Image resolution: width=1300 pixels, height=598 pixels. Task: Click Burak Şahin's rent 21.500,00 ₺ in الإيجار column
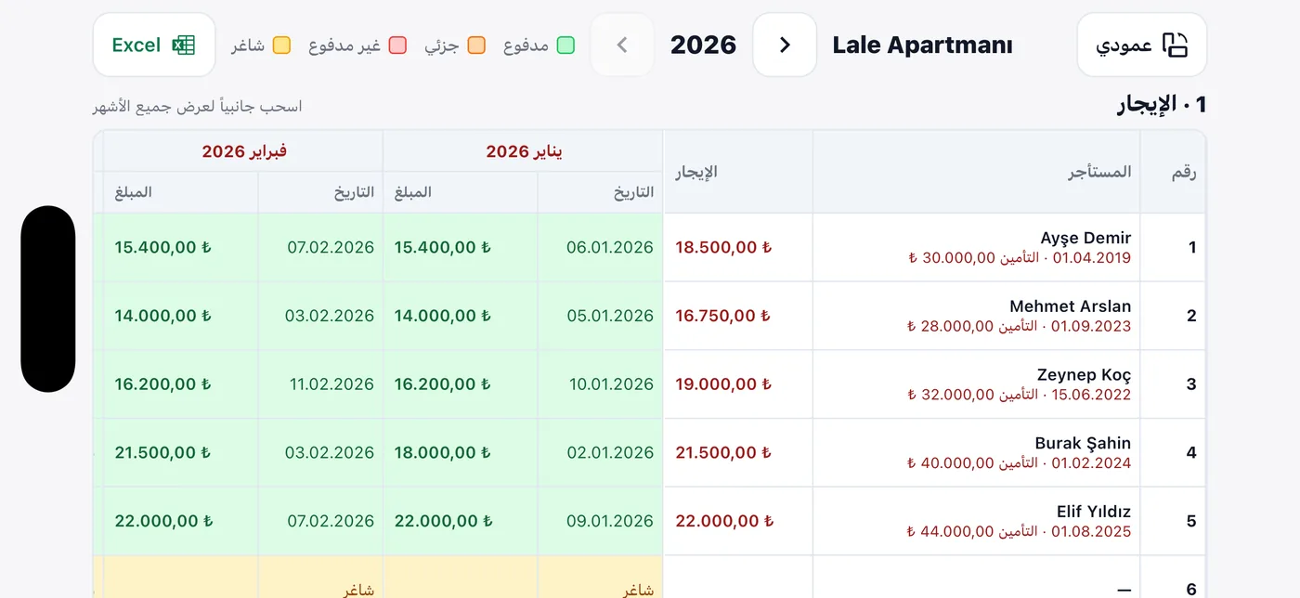(723, 452)
